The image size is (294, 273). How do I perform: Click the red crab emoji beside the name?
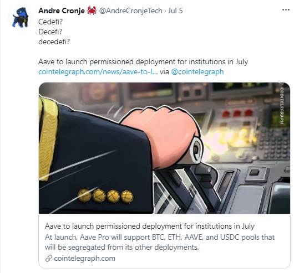[92, 11]
